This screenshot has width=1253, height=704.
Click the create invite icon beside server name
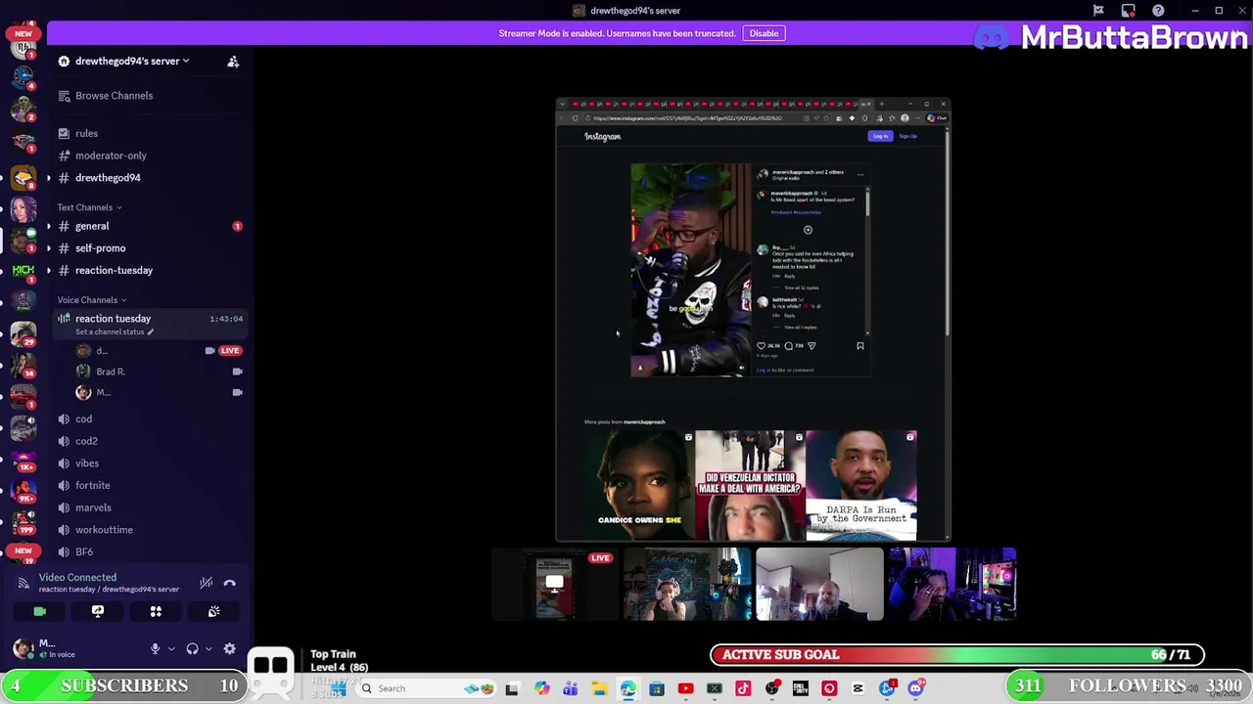tap(233, 62)
